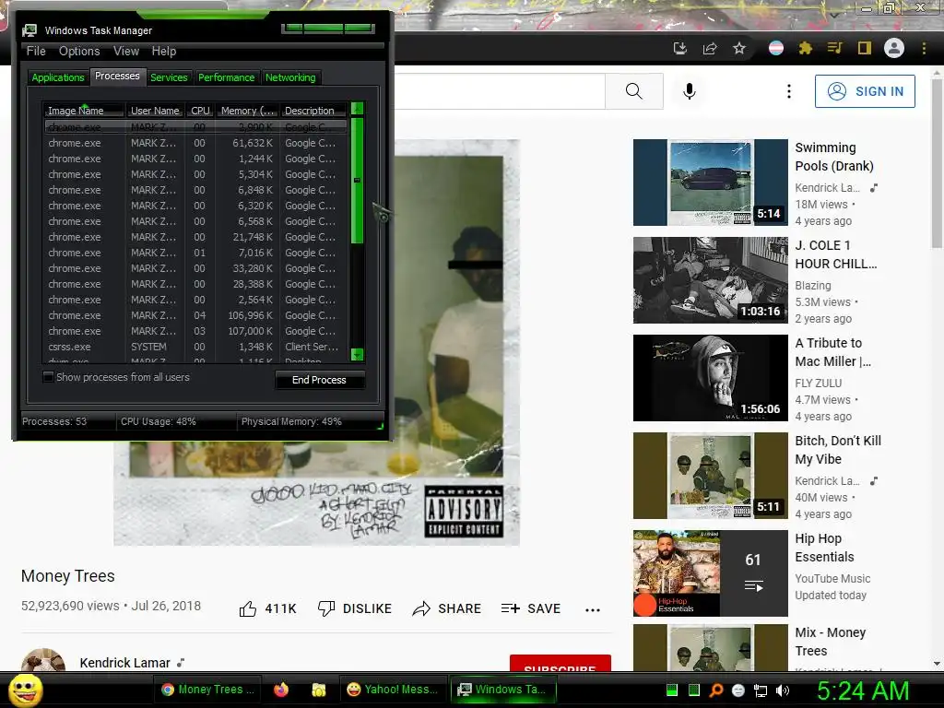Open the Chrome extensions puzzle icon
944x708 pixels.
pyautogui.click(x=805, y=48)
